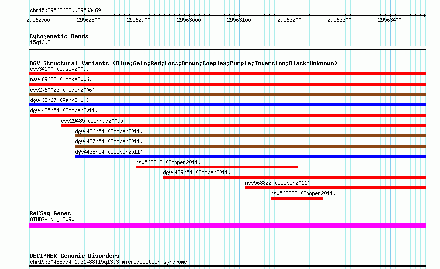
Task: Select the nsv568813 (Cooper2011) red bar
Action: [x=217, y=167]
